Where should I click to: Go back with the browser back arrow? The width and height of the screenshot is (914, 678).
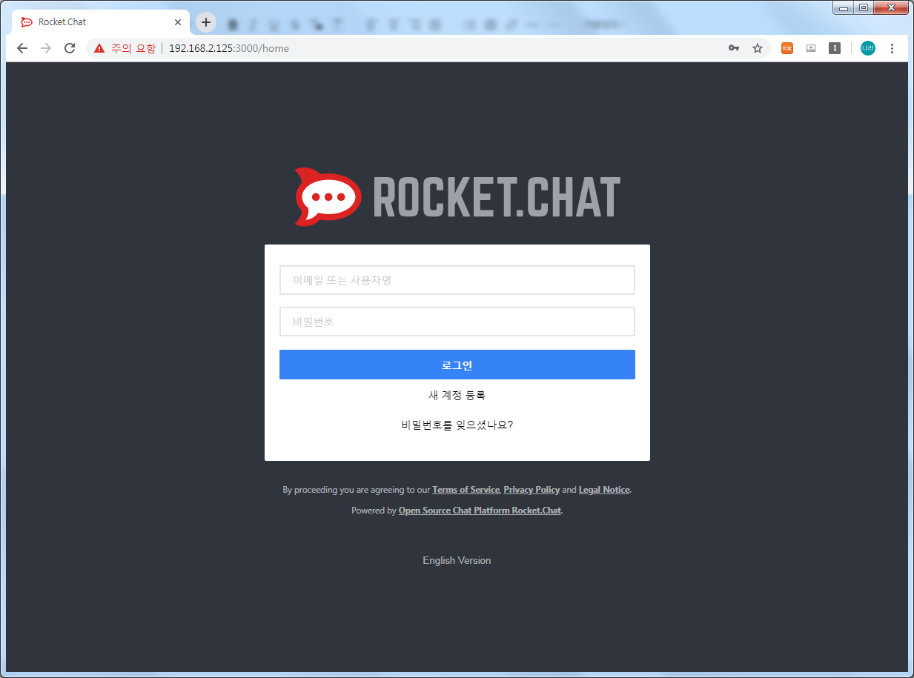[x=22, y=48]
